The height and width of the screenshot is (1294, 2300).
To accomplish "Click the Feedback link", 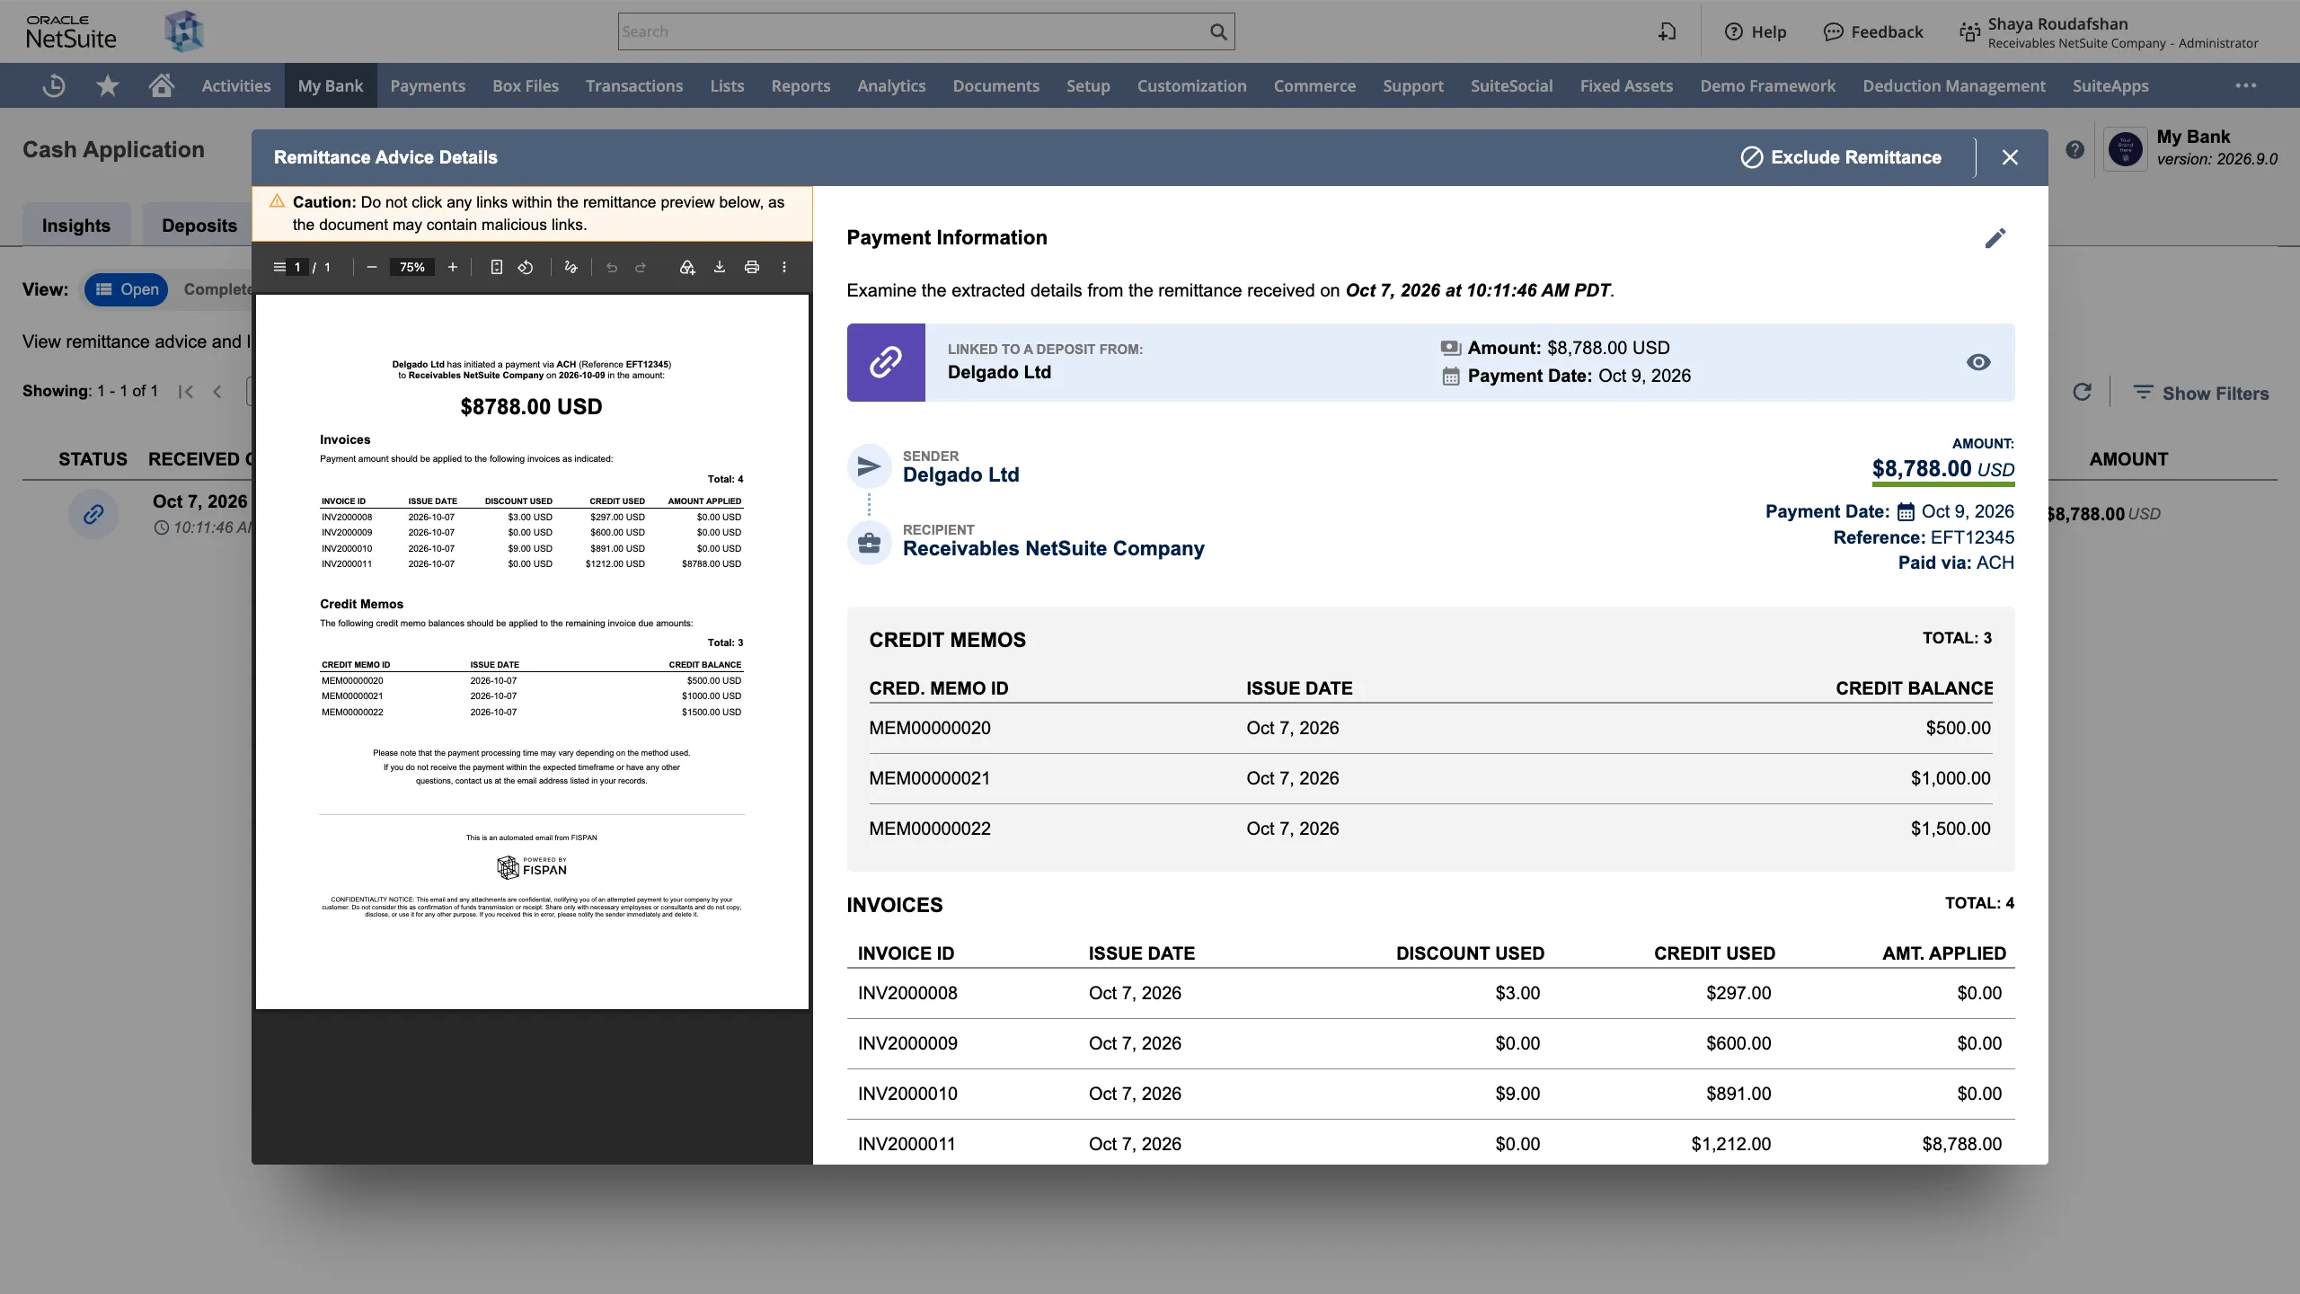I will 1873,31.
